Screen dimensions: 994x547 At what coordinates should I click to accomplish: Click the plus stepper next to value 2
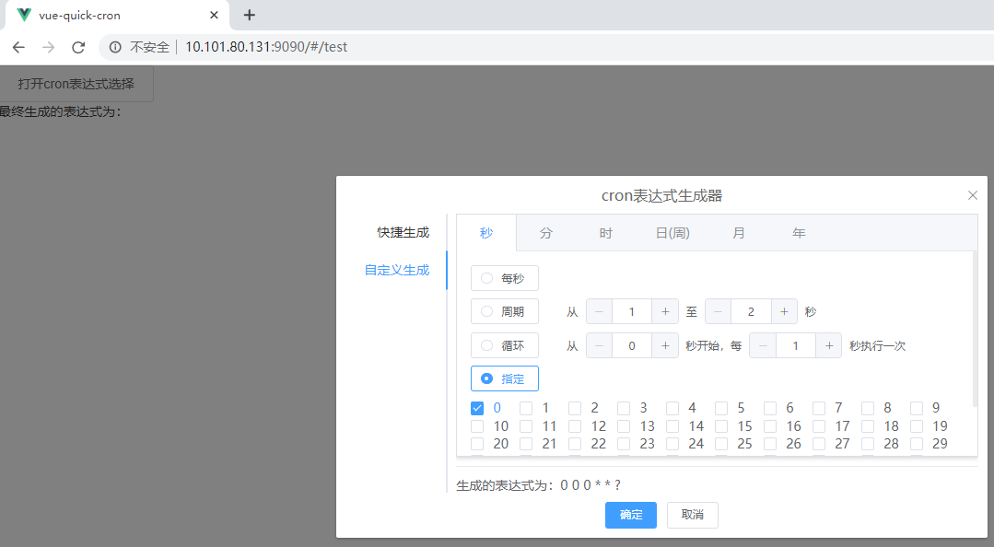pyautogui.click(x=783, y=311)
